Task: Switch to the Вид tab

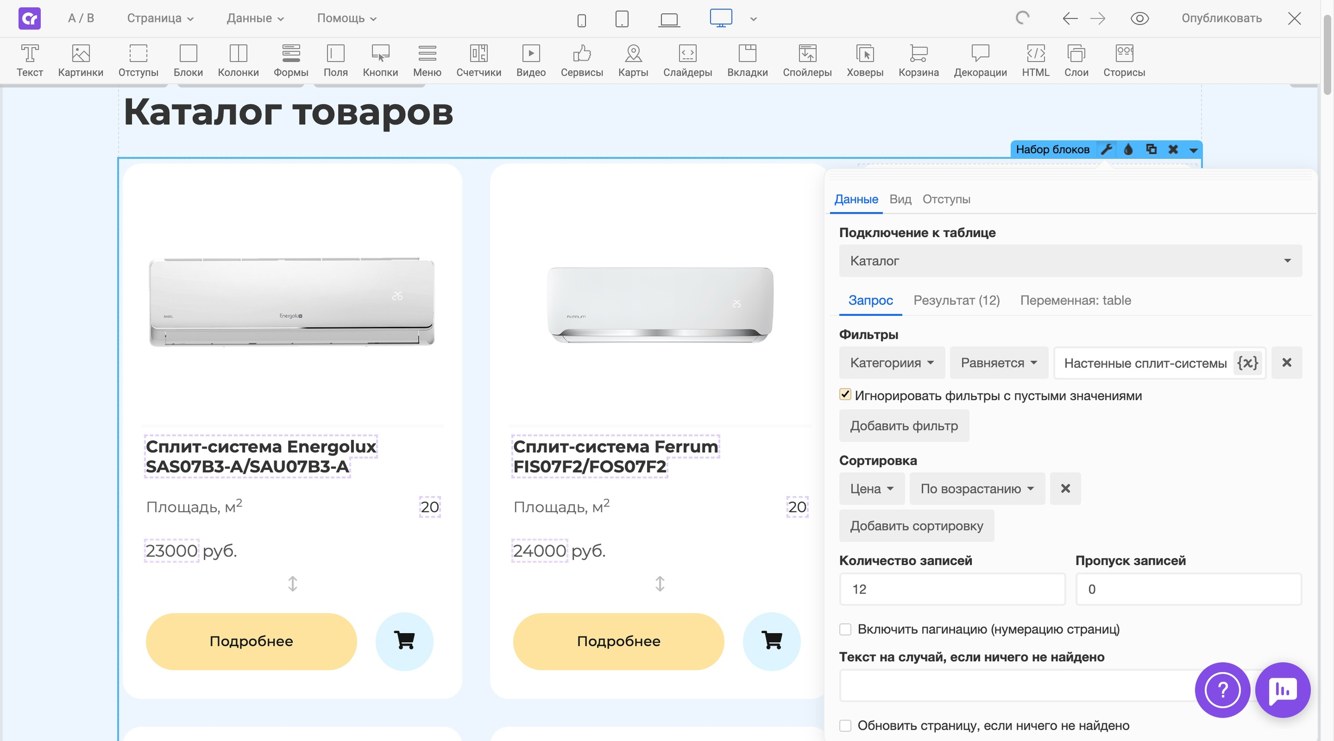Action: pos(900,199)
